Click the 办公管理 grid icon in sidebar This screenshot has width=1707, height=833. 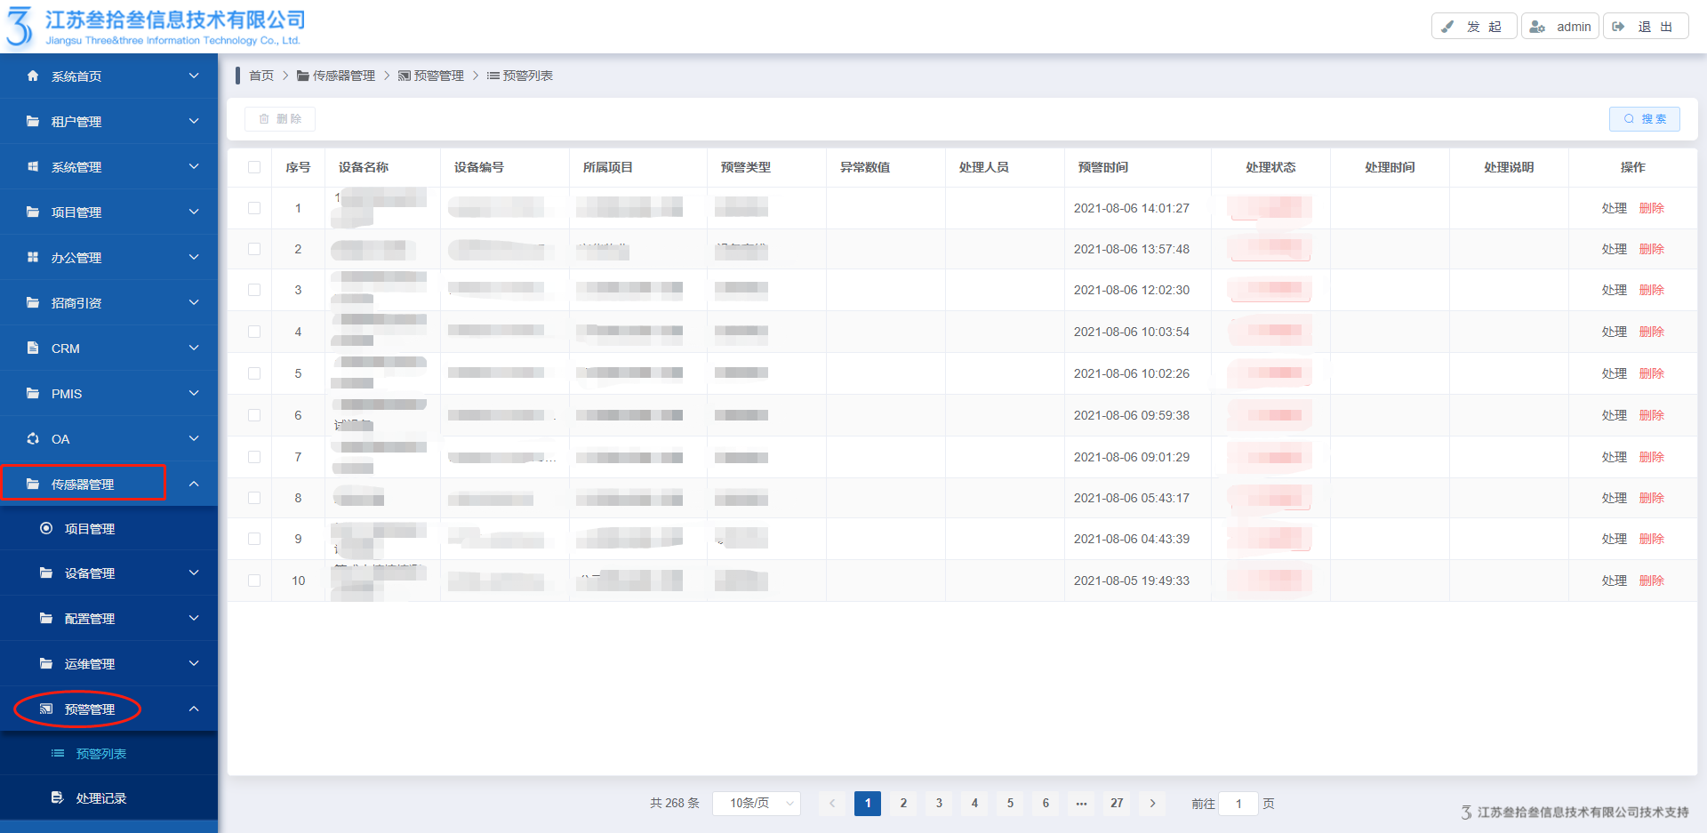pyautogui.click(x=33, y=258)
